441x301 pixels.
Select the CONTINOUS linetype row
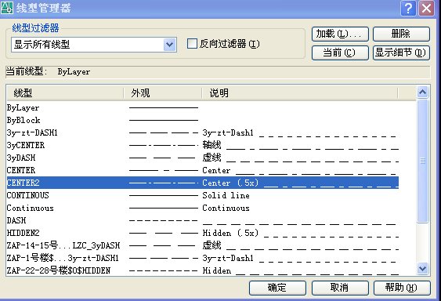click(x=203, y=195)
